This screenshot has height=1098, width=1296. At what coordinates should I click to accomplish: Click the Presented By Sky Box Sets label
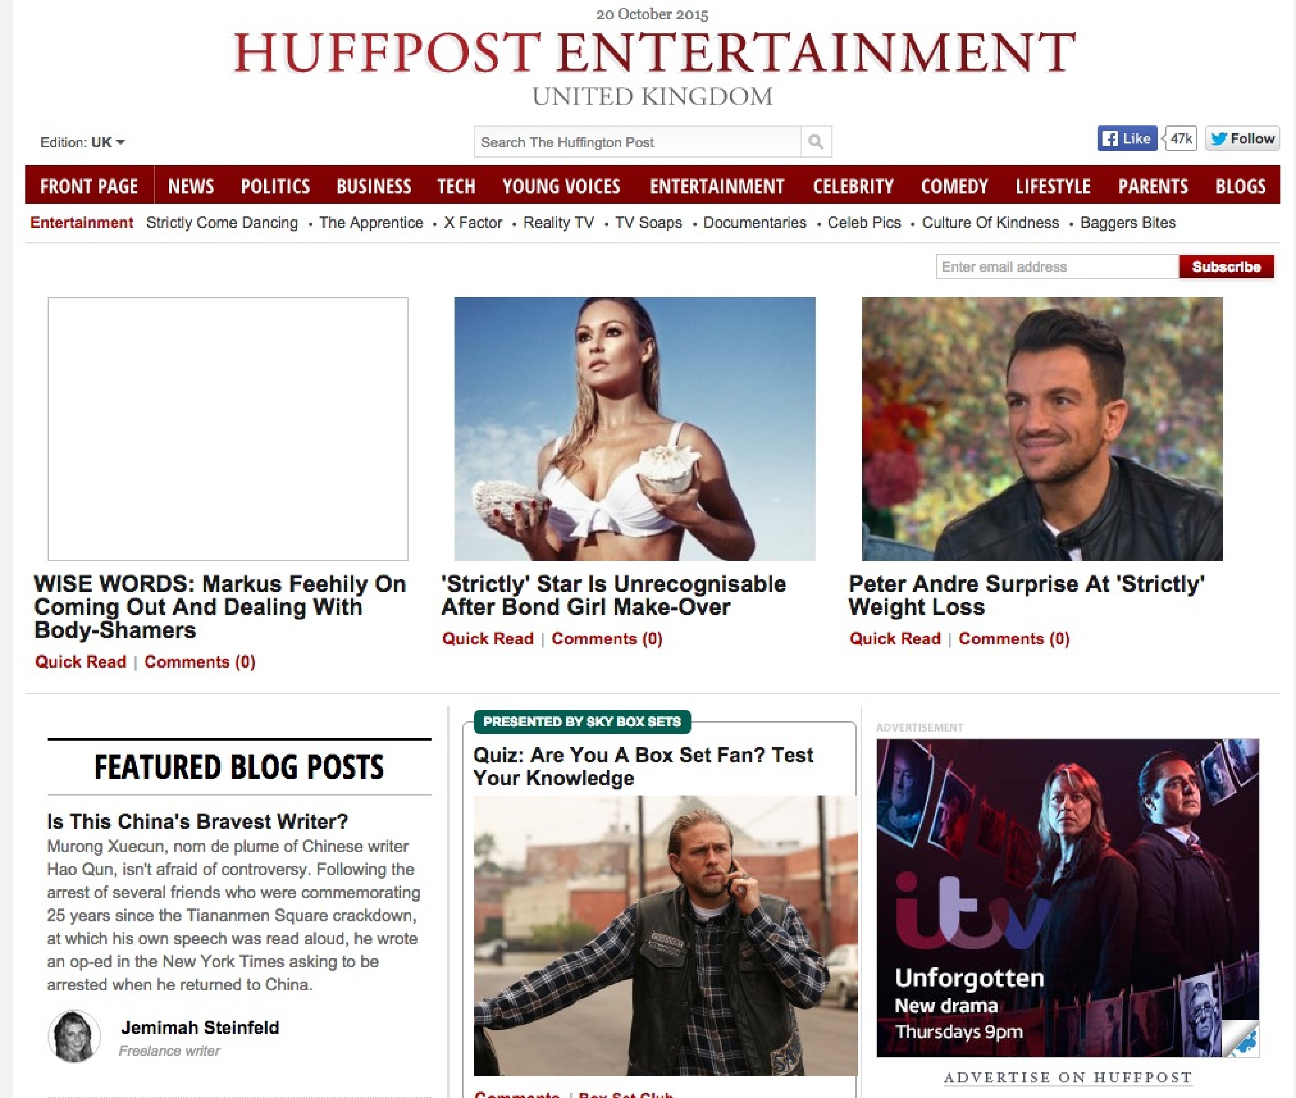coord(582,721)
